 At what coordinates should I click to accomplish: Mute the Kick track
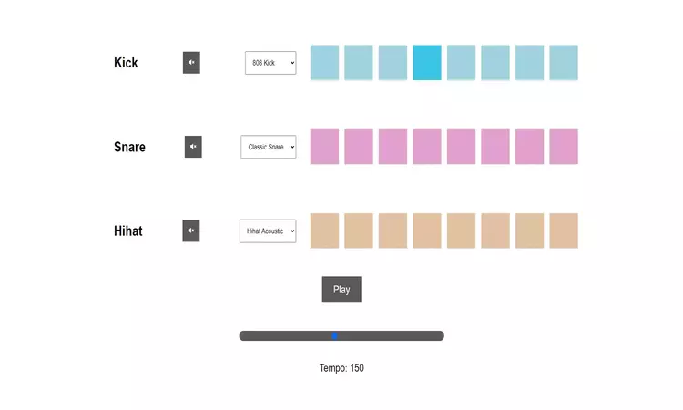tap(191, 63)
